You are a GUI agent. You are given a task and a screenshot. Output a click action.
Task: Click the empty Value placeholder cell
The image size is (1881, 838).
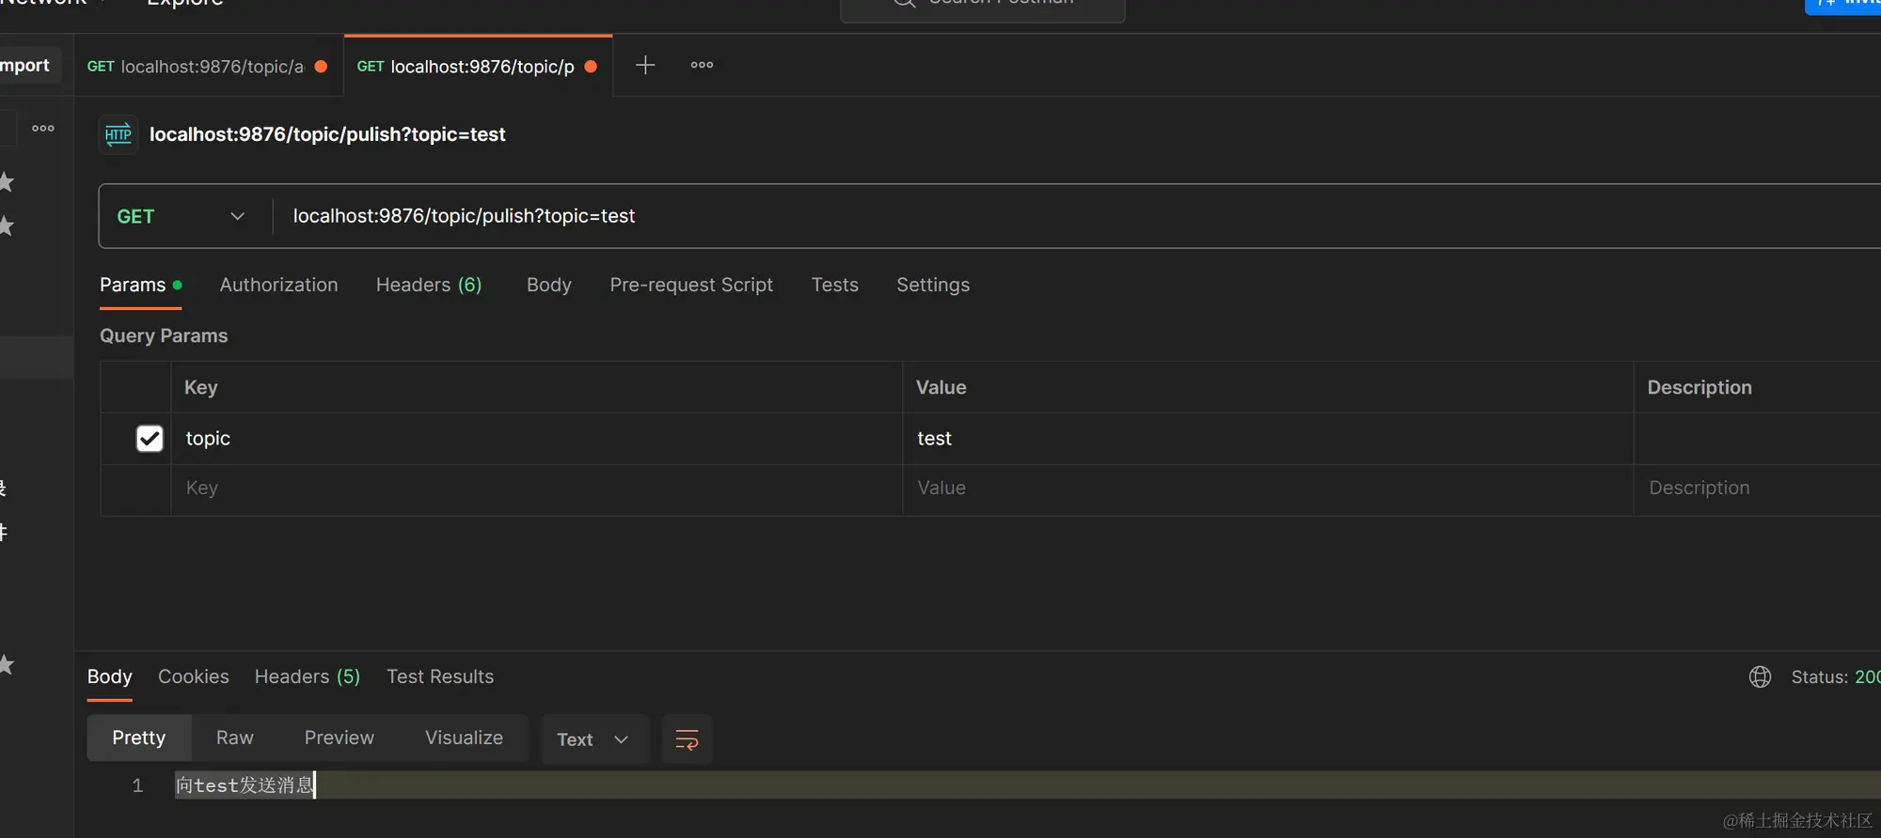pos(1268,489)
